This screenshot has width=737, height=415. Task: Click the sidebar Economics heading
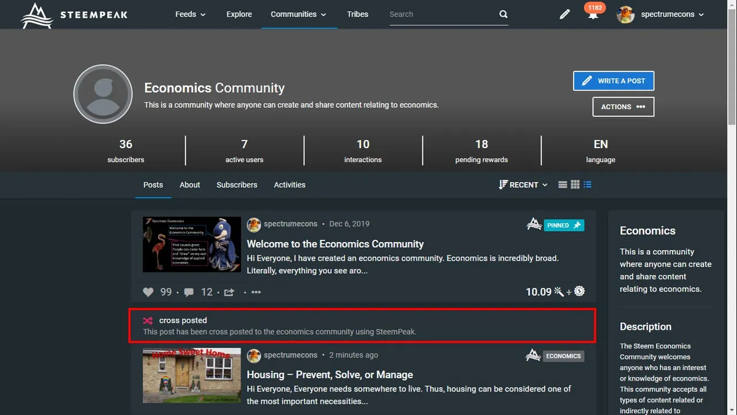(648, 231)
